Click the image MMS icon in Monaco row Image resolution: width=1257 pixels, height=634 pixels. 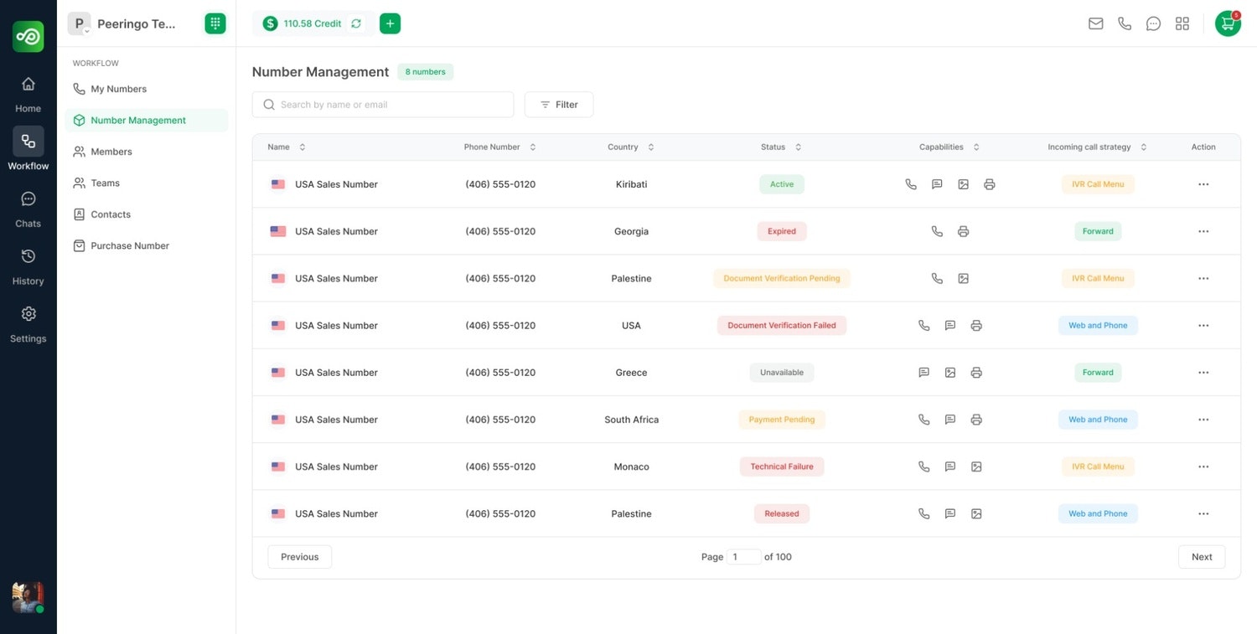pyautogui.click(x=976, y=466)
